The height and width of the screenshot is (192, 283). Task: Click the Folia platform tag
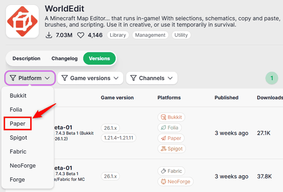tap(169, 128)
